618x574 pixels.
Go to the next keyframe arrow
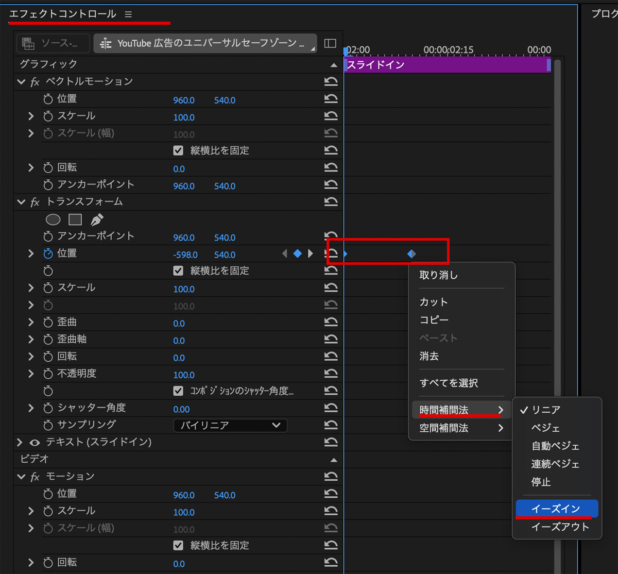[x=310, y=254]
